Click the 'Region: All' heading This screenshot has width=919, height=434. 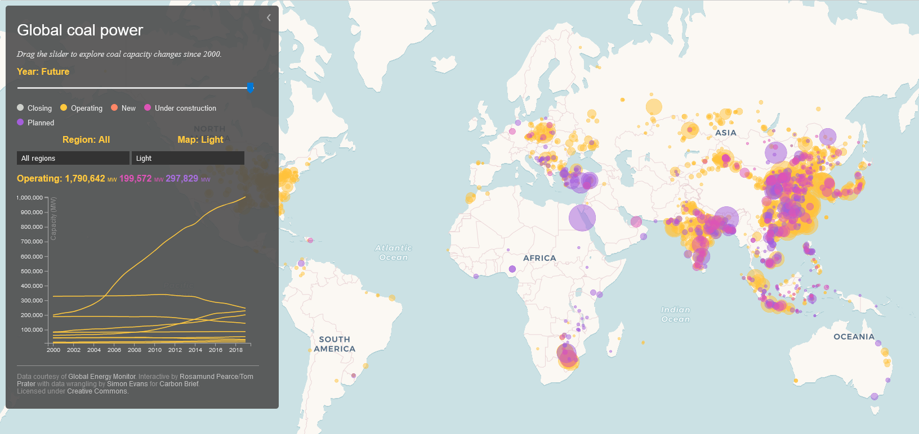pyautogui.click(x=86, y=139)
